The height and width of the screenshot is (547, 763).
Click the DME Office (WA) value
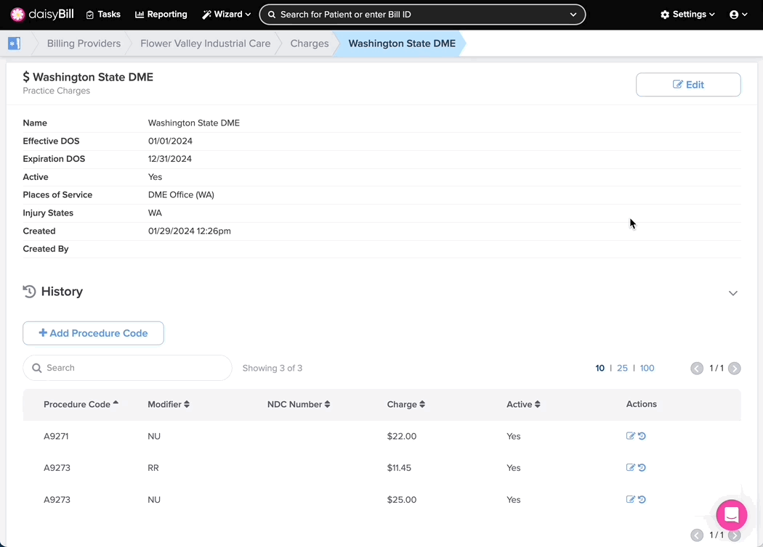point(181,195)
